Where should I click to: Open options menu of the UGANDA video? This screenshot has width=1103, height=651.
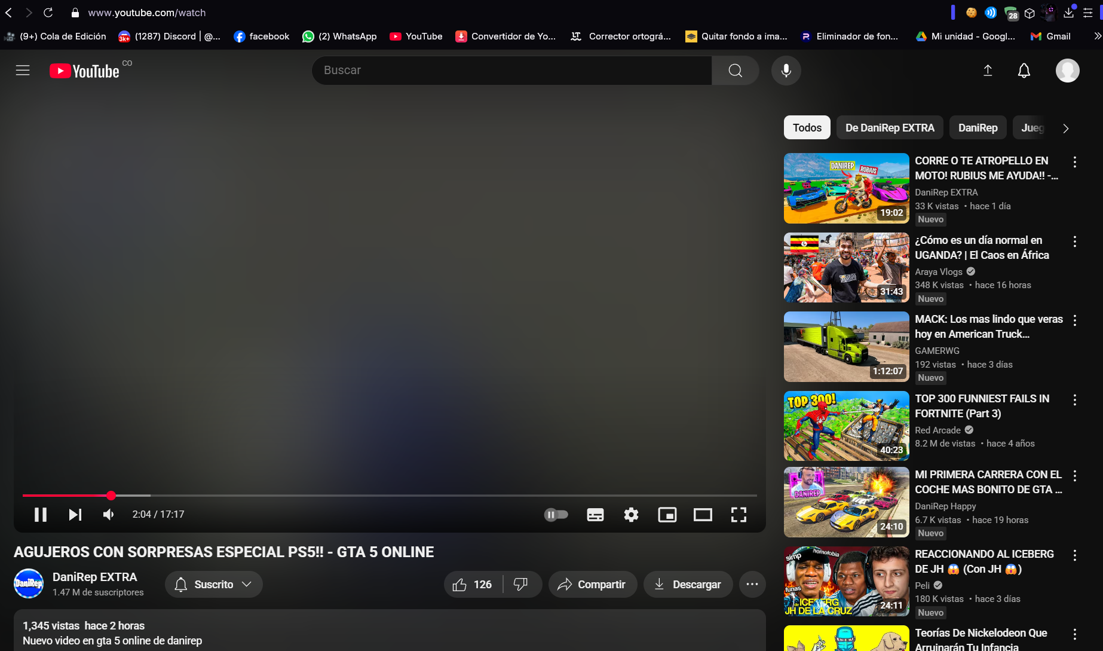click(x=1075, y=241)
